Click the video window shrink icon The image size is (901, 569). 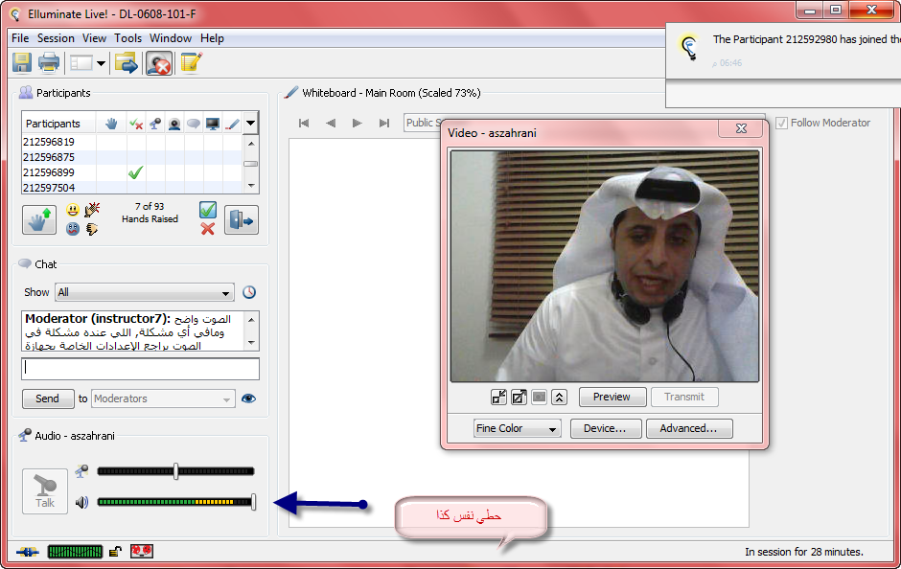[x=498, y=397]
